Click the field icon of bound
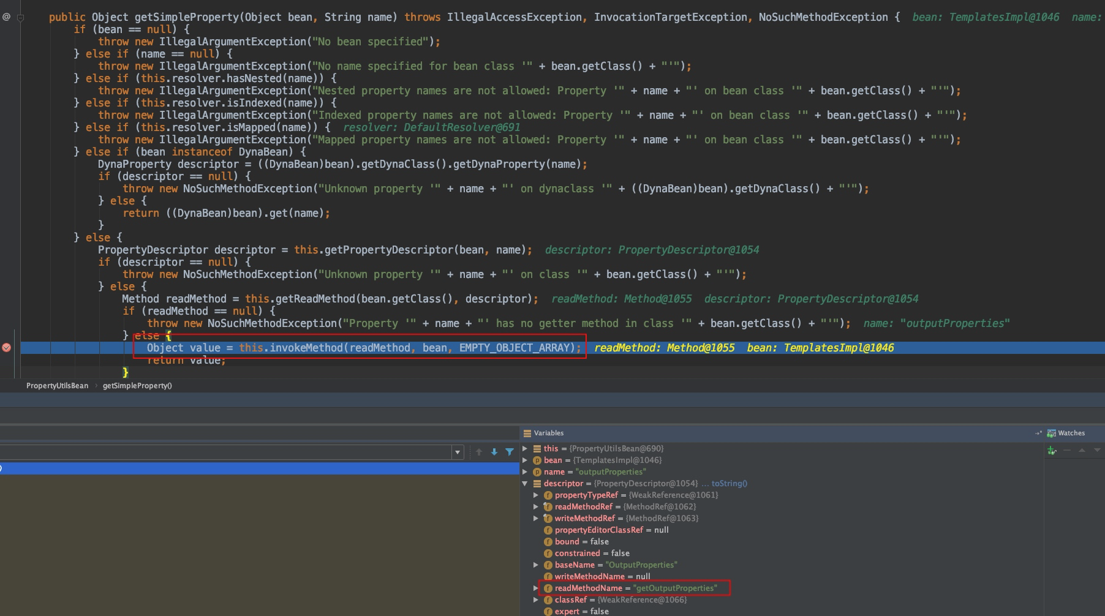Image resolution: width=1105 pixels, height=616 pixels. (x=548, y=542)
